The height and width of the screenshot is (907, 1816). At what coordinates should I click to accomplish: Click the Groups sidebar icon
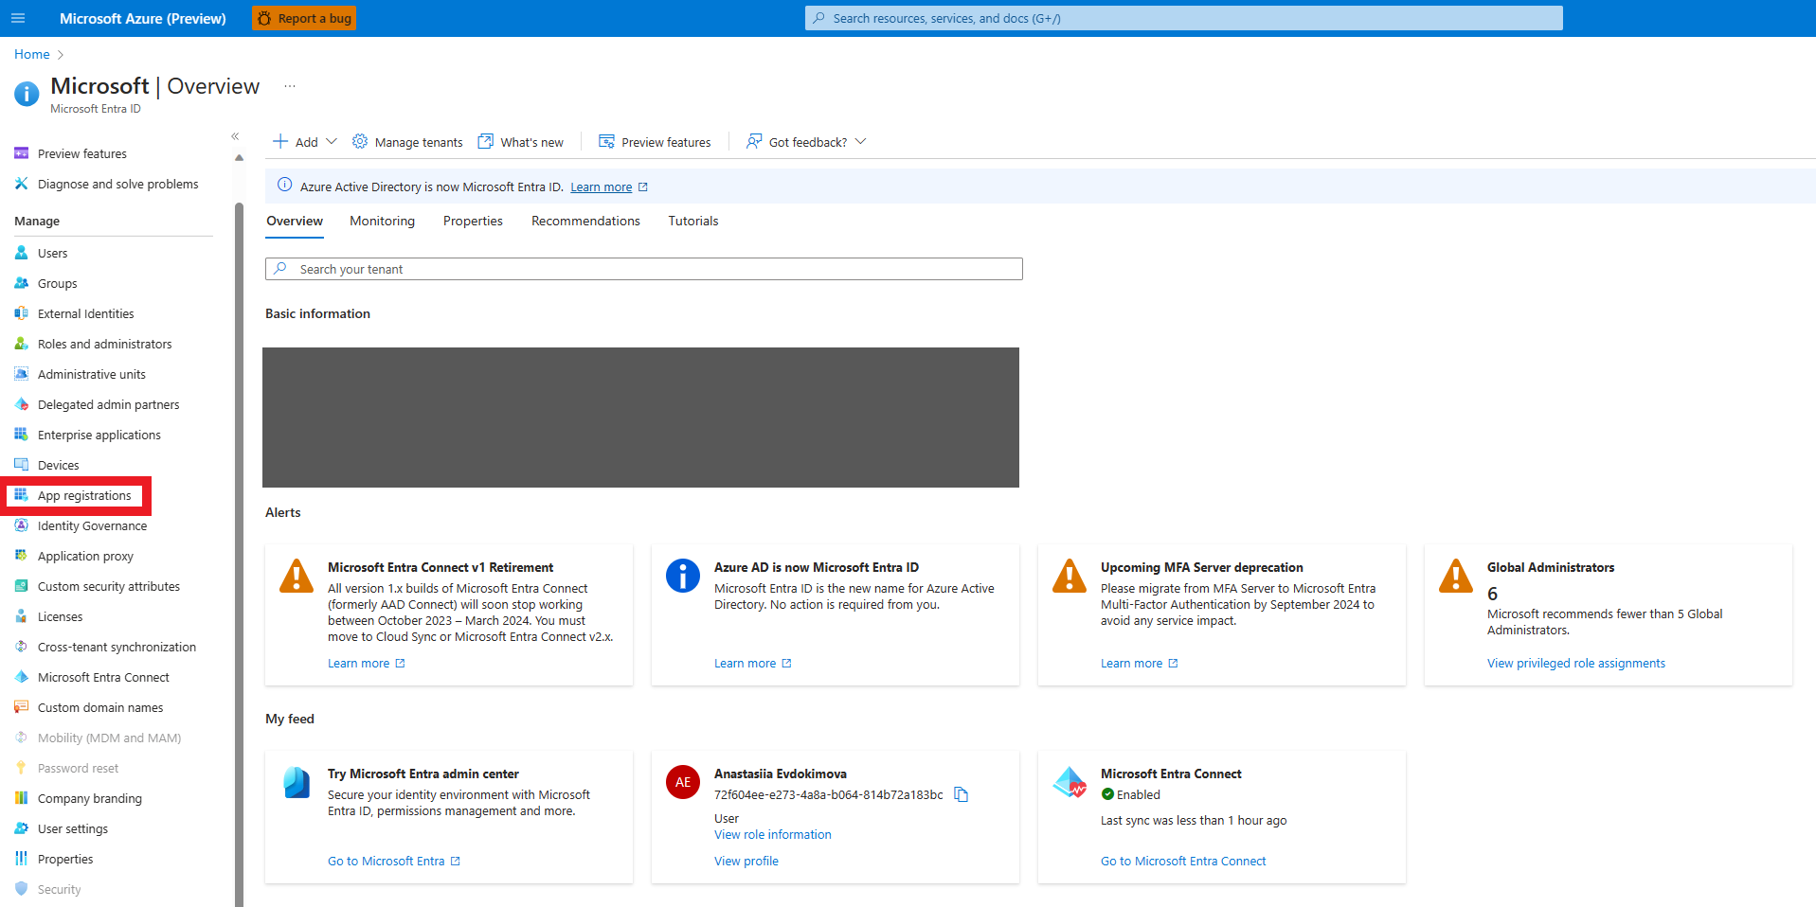click(21, 283)
